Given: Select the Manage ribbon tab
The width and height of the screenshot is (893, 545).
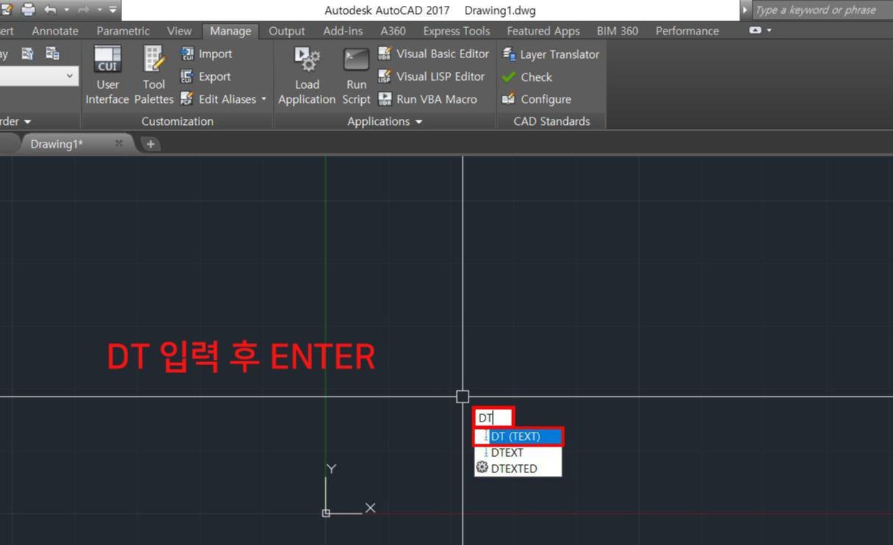Looking at the screenshot, I should [230, 31].
